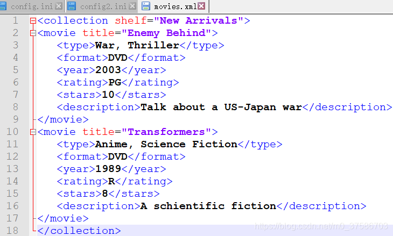Click "A schientific fiction" description text
The image size is (393, 236).
[208, 206]
